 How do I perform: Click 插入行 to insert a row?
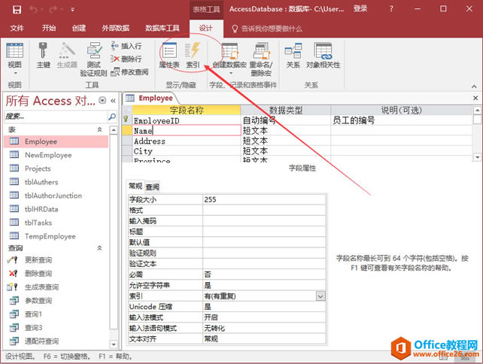coord(126,46)
